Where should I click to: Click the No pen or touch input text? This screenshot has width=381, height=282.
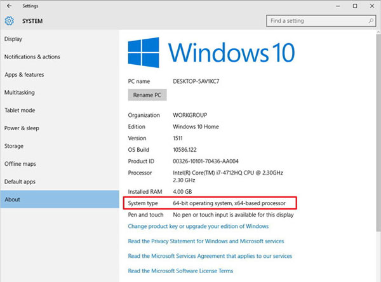click(x=233, y=215)
